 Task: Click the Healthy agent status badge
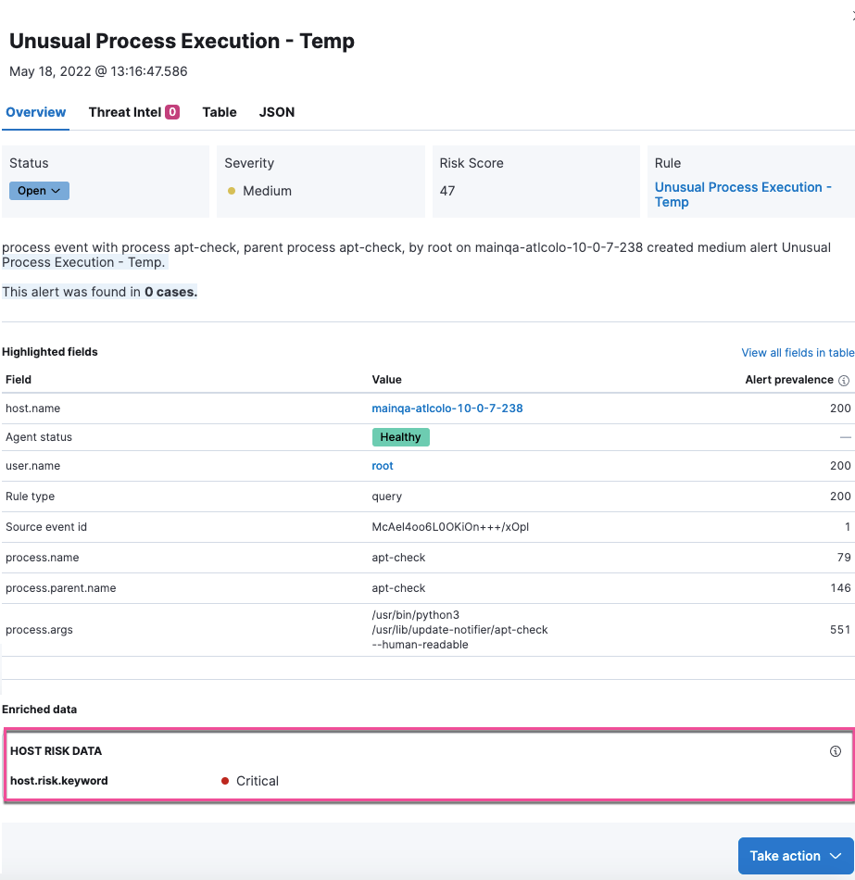400,437
